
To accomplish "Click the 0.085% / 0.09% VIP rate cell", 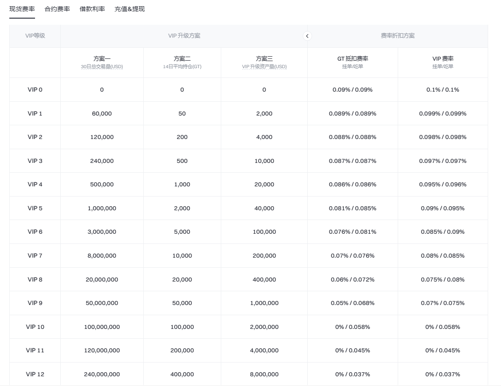I will (x=443, y=232).
